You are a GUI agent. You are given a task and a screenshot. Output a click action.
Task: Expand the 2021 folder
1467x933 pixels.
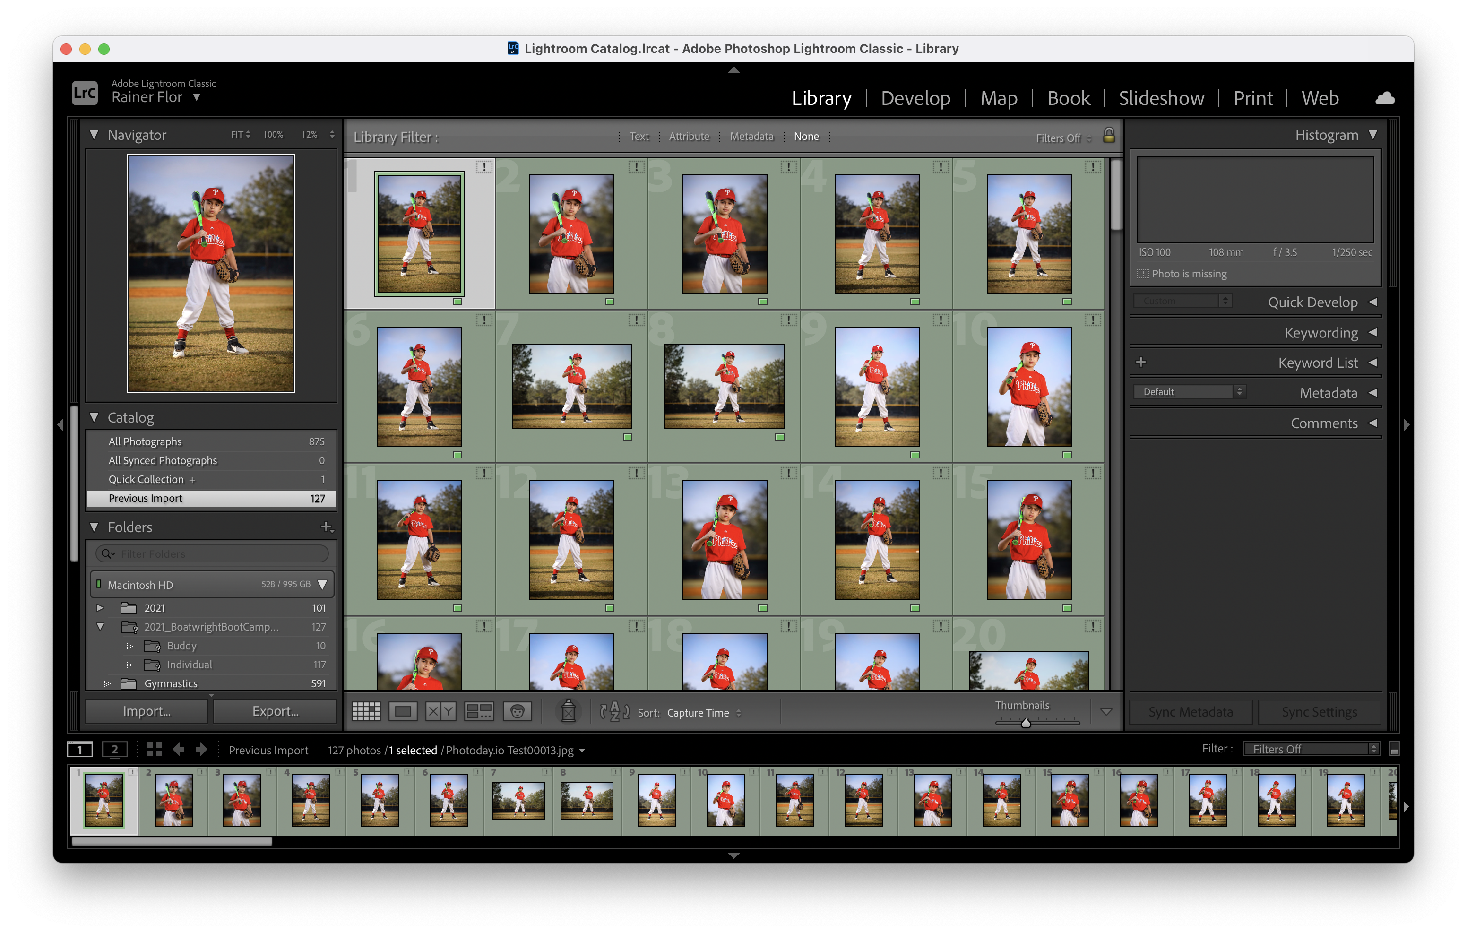tap(100, 607)
